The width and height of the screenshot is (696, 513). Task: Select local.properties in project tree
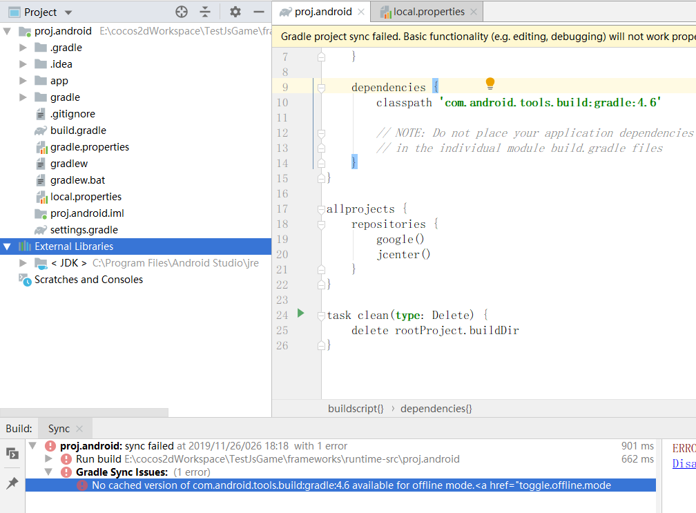point(86,197)
